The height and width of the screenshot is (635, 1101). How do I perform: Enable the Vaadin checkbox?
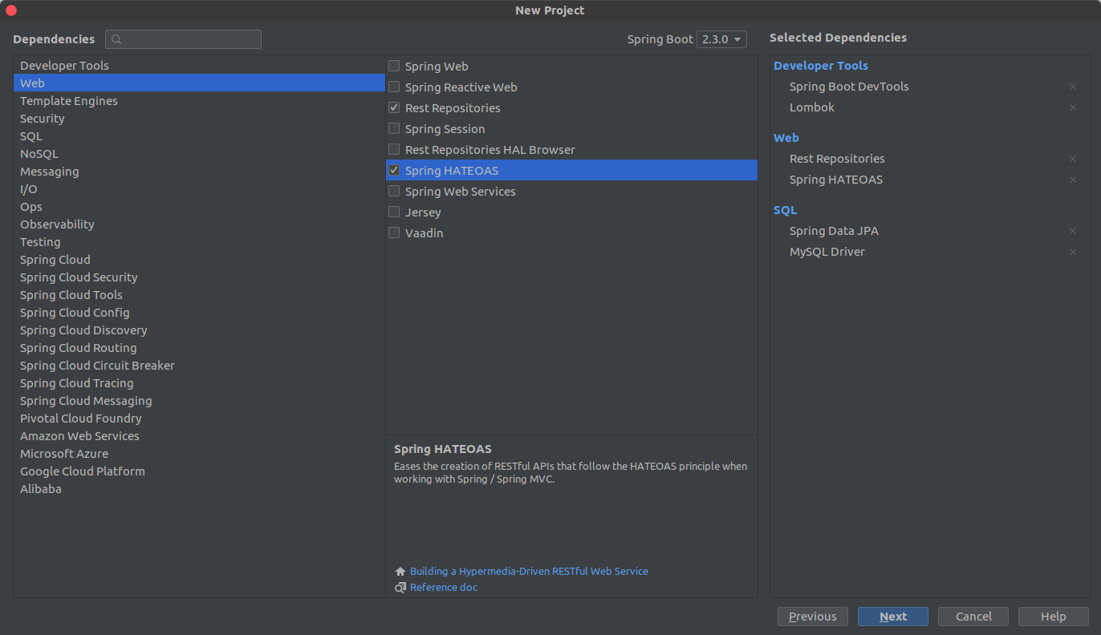click(x=394, y=233)
